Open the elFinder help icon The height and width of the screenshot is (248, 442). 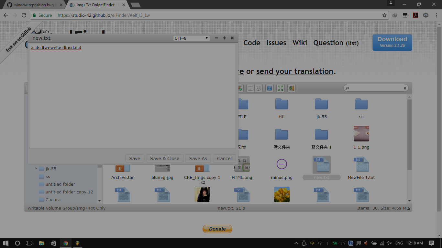pos(270,88)
